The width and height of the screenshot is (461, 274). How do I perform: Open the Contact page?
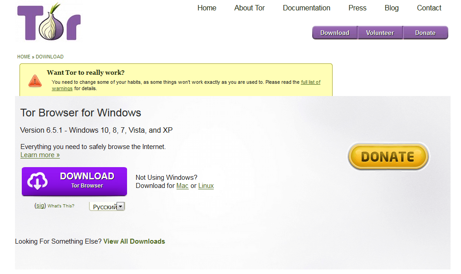pos(429,8)
